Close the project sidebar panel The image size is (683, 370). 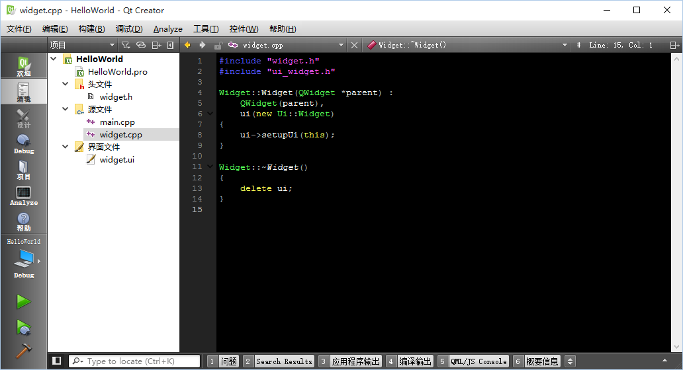[170, 45]
